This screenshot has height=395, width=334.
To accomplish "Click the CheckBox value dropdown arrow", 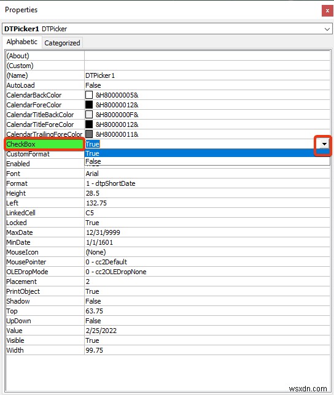I will pos(324,144).
